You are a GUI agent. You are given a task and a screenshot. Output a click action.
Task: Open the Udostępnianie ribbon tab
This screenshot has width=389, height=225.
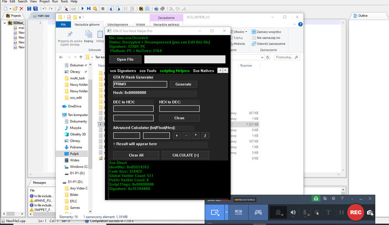point(118,25)
